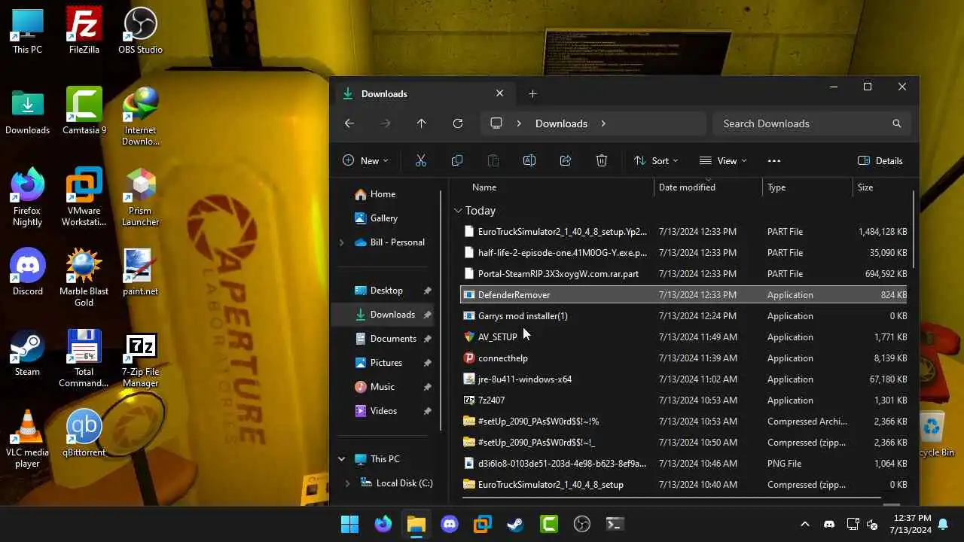This screenshot has height=542, width=964.
Task: Open the Sort dropdown menu
Action: (656, 160)
